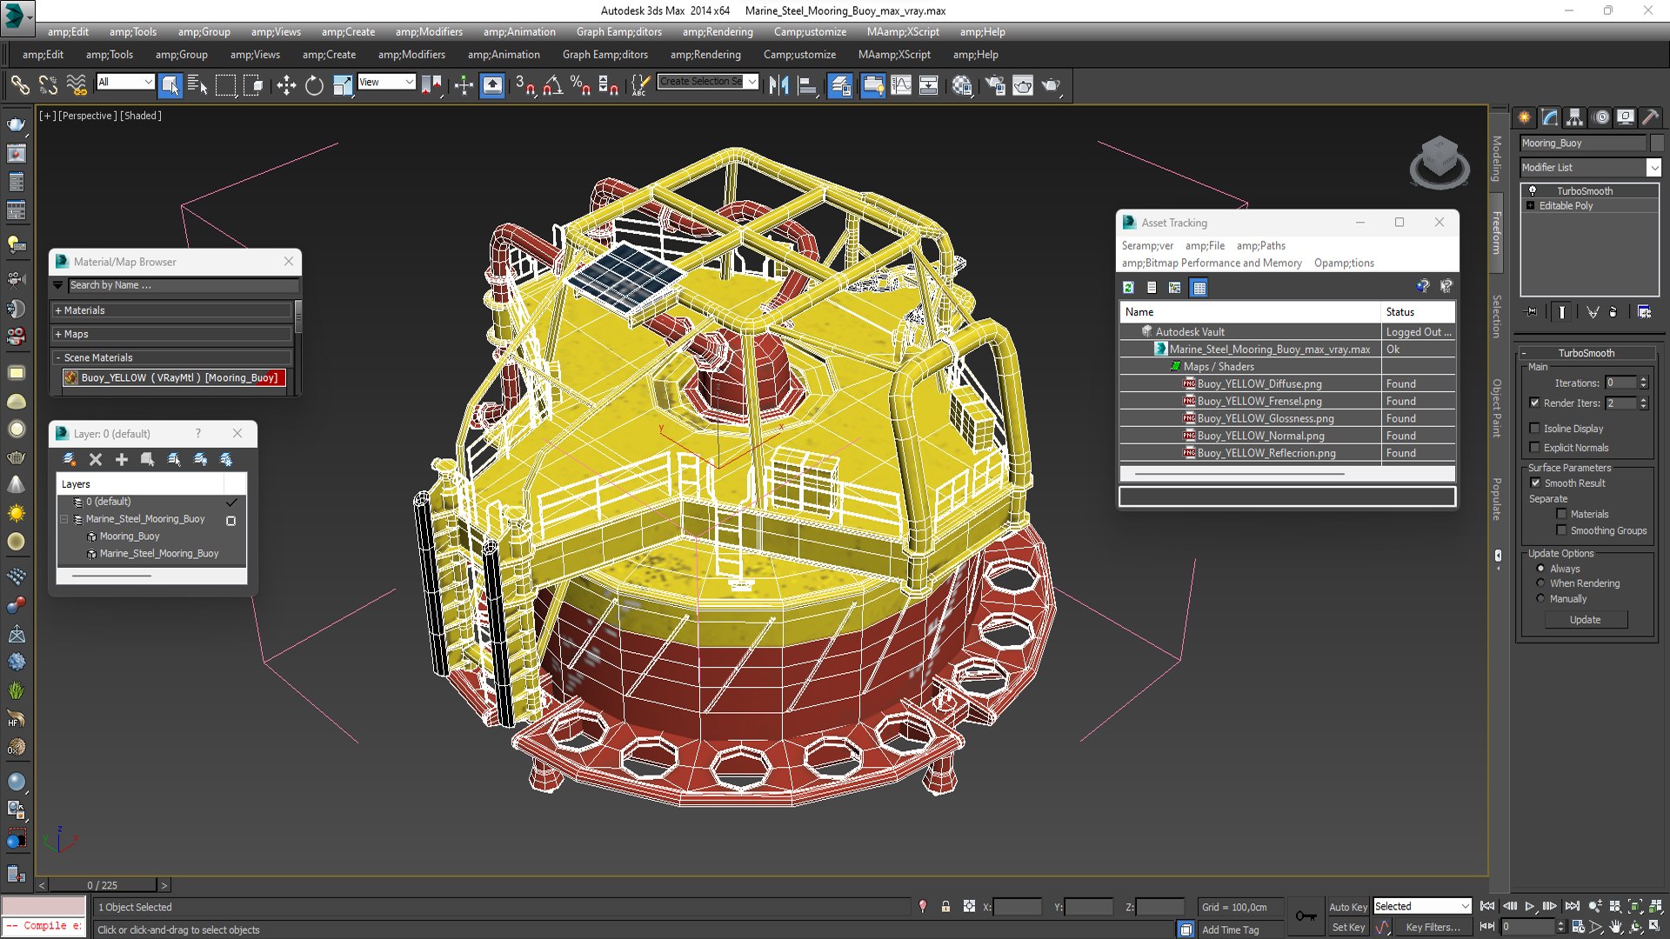Click the Update button in TurboSmooth
Viewport: 1670px width, 939px height.
(x=1585, y=620)
